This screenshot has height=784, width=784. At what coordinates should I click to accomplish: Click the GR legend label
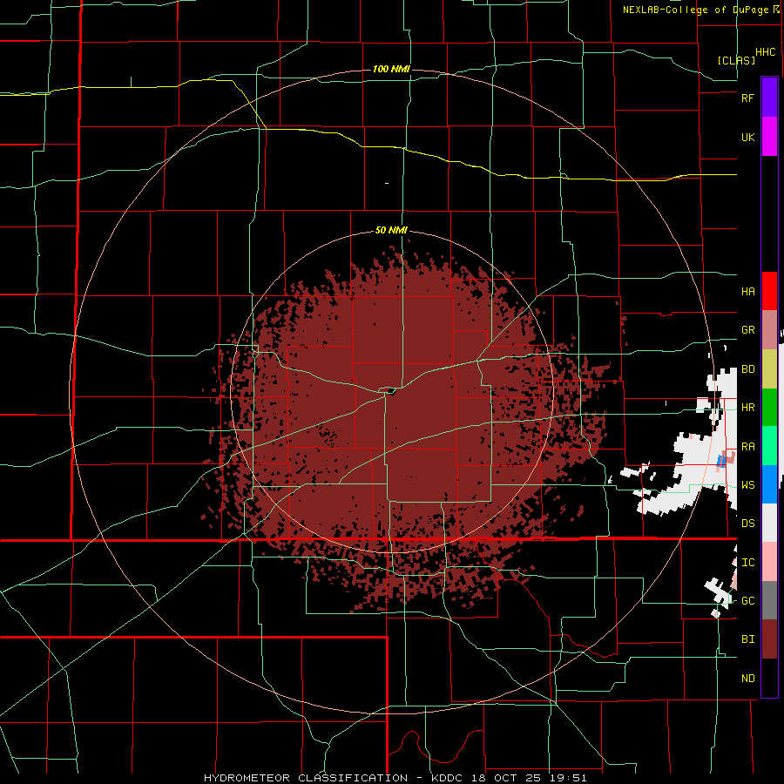tap(747, 330)
